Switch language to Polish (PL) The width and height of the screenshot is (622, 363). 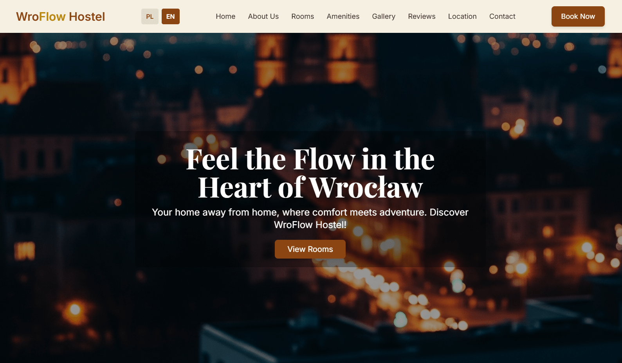[x=150, y=16]
